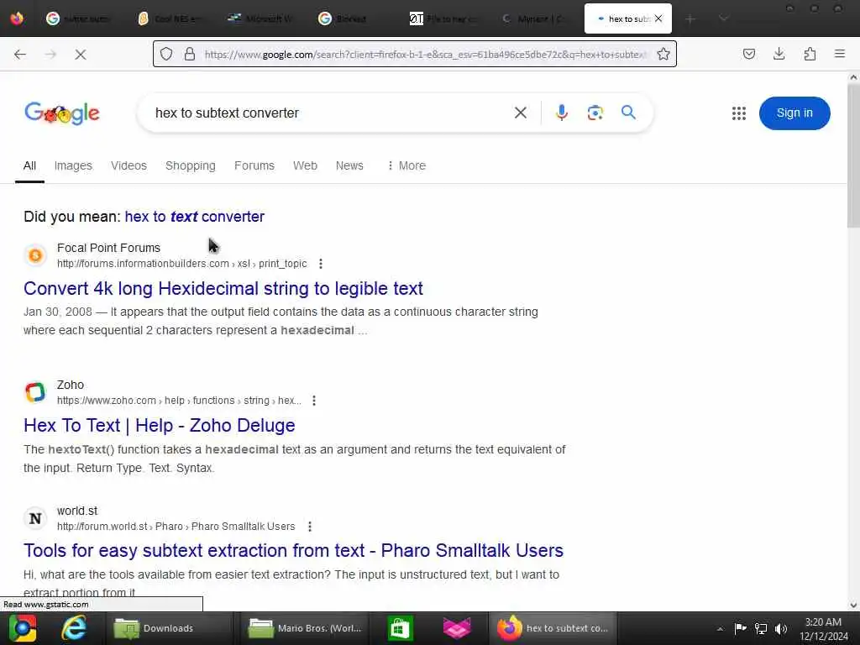Submit search with the magnifier icon
The image size is (860, 645).
[628, 113]
